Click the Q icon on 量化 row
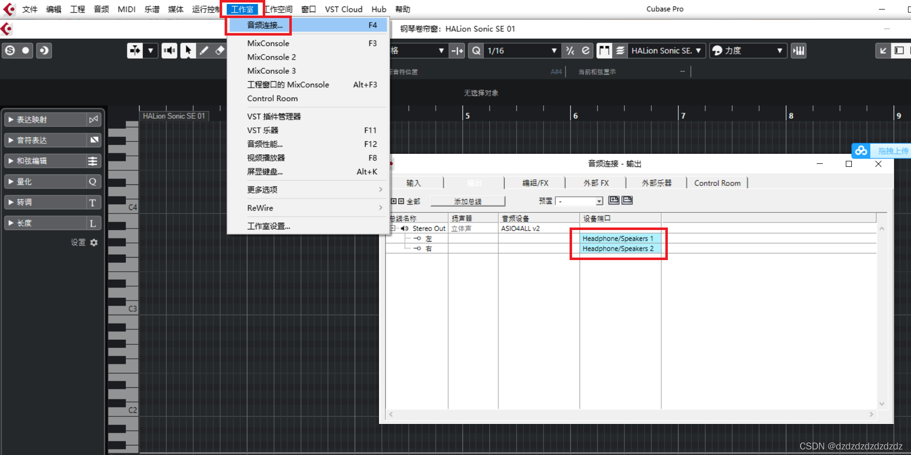This screenshot has height=455, width=911. (x=93, y=181)
